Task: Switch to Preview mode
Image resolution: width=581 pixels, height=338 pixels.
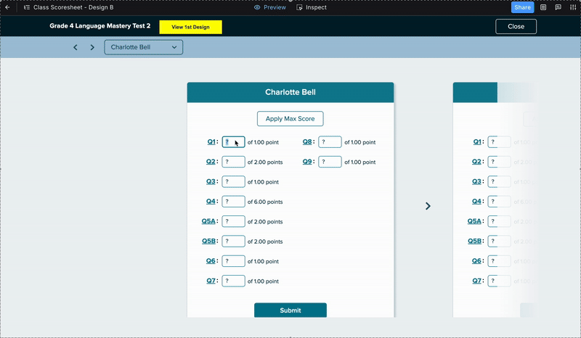Action: 269,7
